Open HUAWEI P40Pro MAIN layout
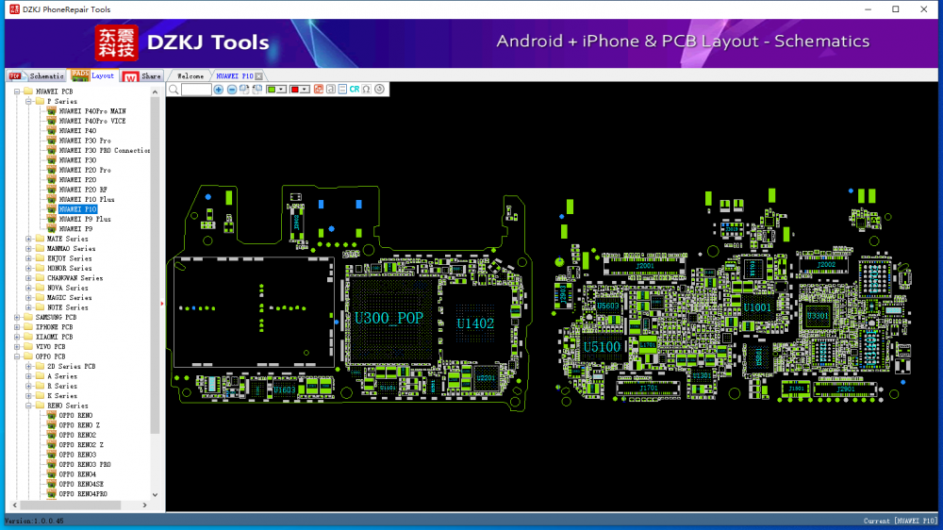Screen dimensions: 943x530 (92, 111)
